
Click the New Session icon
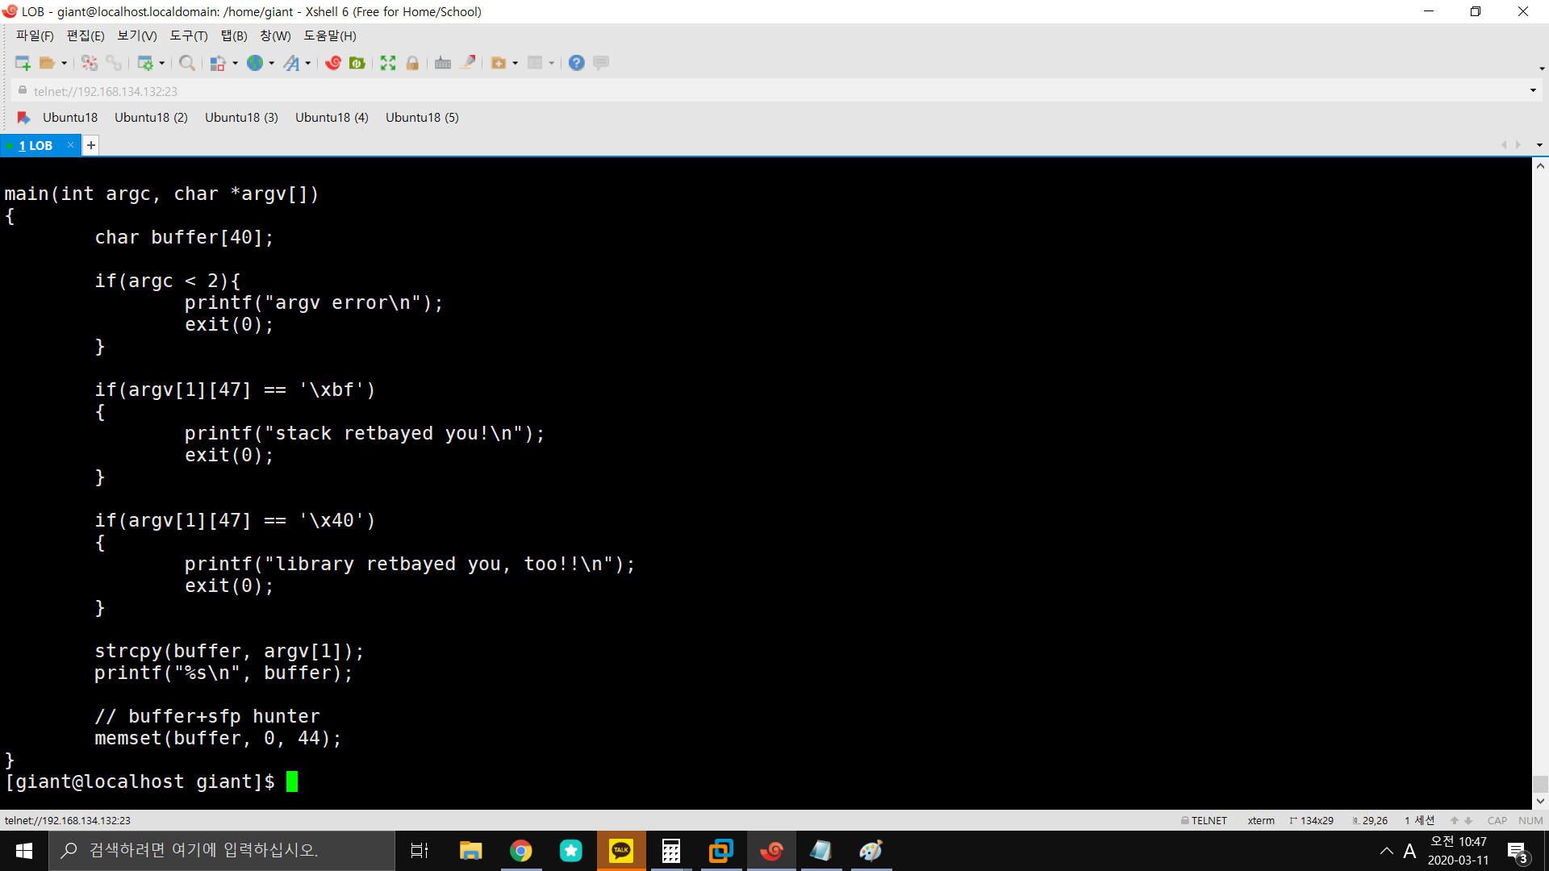pos(22,63)
